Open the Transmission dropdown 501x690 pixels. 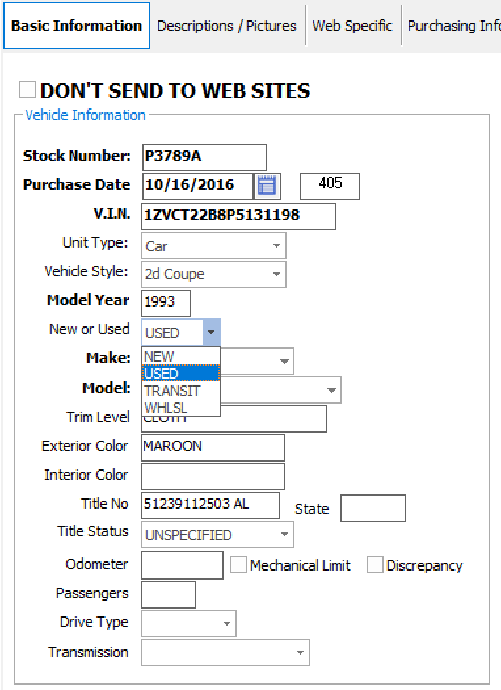coord(299,652)
